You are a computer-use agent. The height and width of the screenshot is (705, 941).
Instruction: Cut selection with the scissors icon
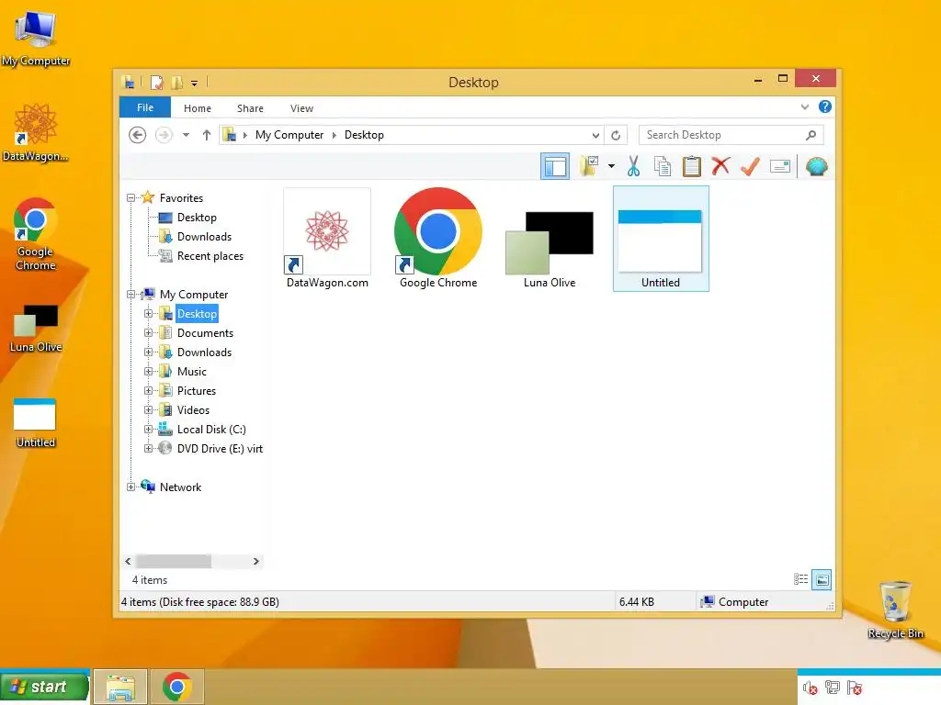pos(633,166)
